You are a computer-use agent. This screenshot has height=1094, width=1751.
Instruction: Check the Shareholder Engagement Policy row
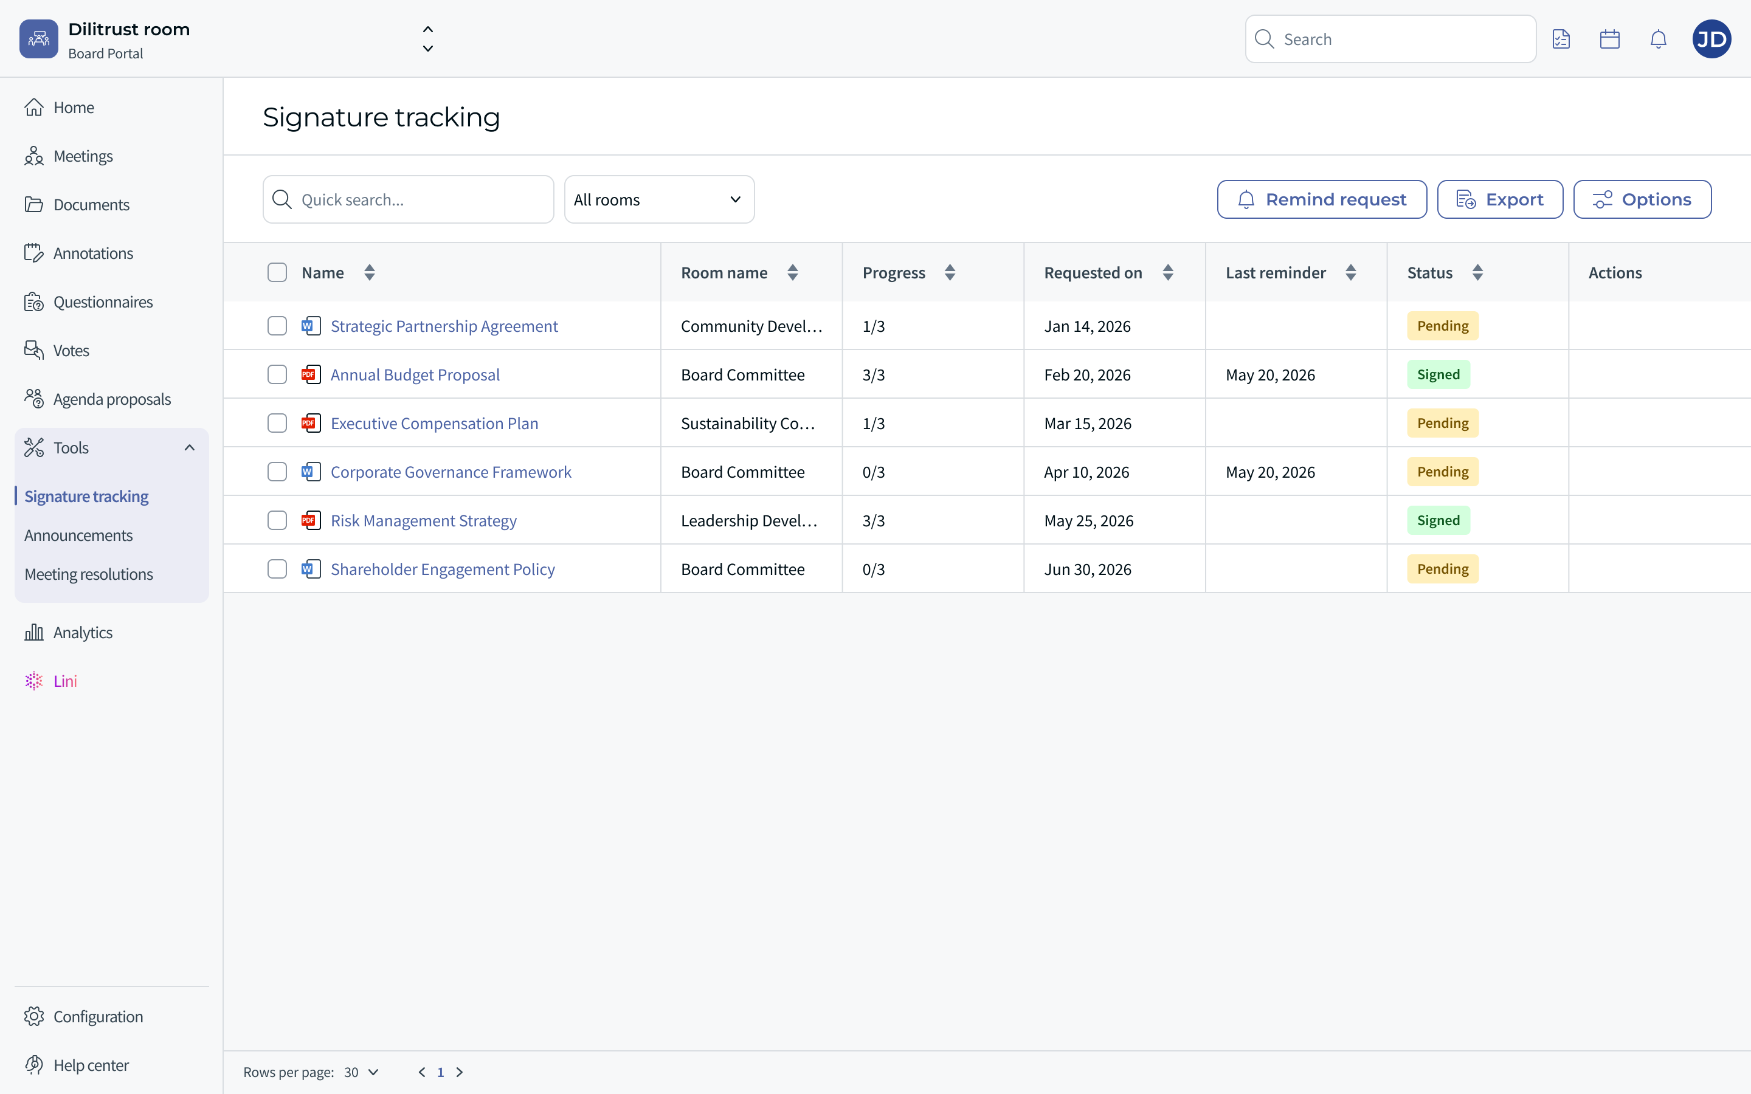point(277,569)
